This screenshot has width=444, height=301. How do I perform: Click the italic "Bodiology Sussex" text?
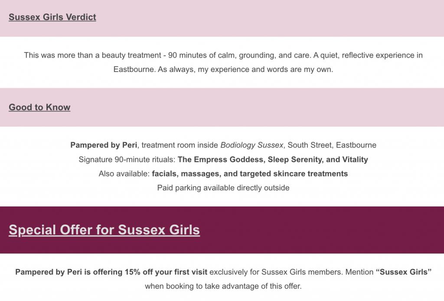252,145
